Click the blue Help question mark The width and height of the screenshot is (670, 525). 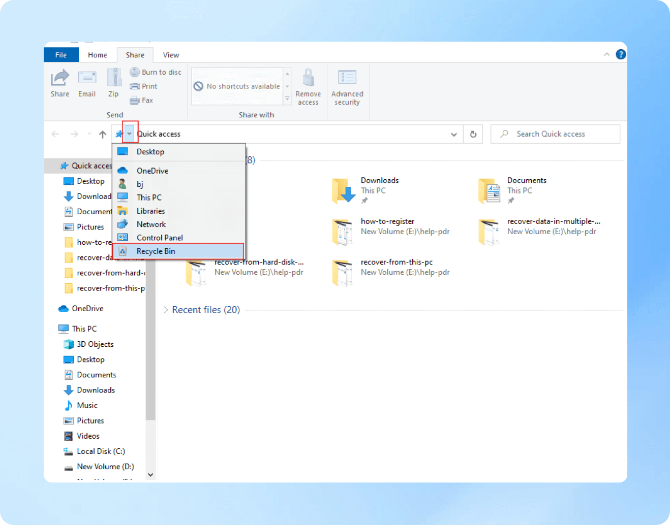pyautogui.click(x=621, y=54)
